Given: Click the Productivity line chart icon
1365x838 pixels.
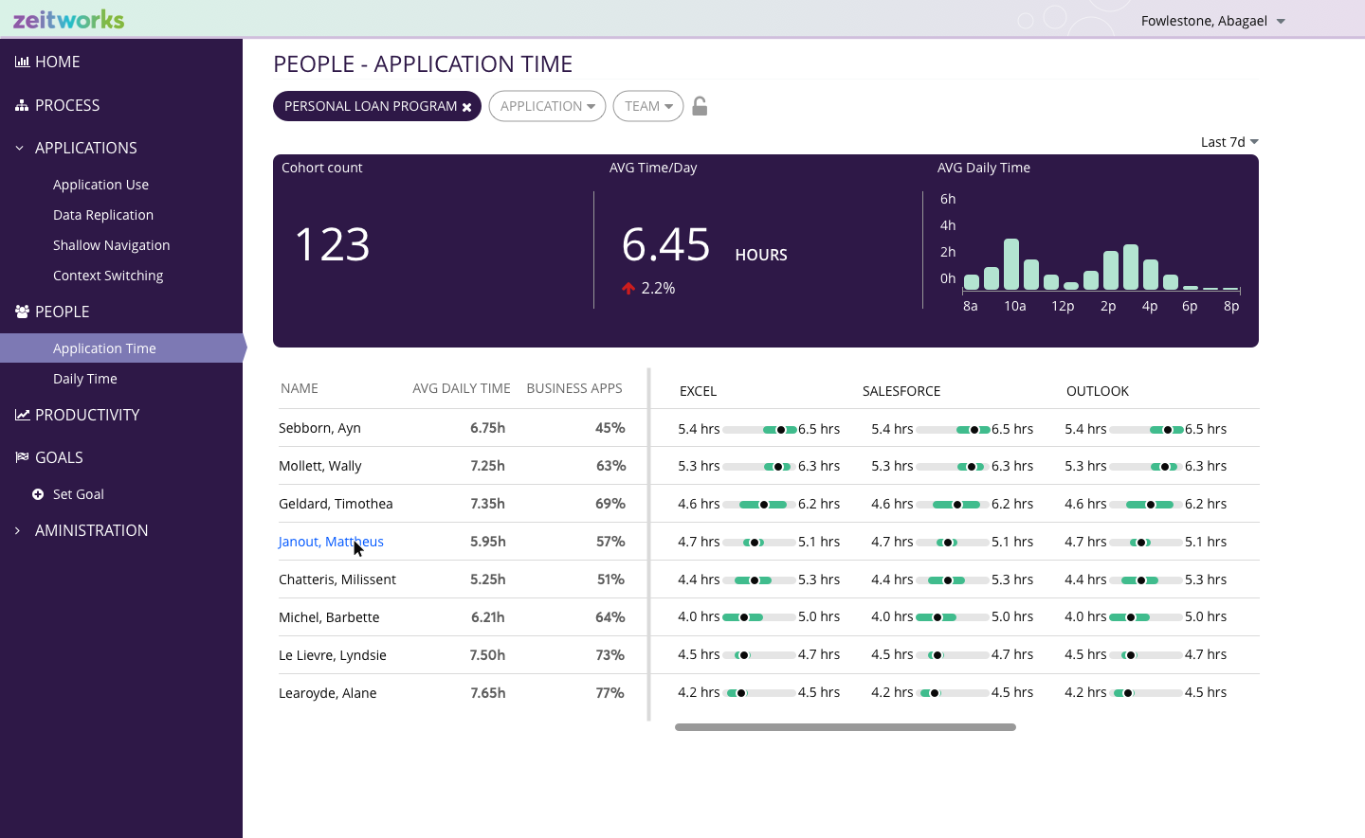Looking at the screenshot, I should (x=22, y=415).
